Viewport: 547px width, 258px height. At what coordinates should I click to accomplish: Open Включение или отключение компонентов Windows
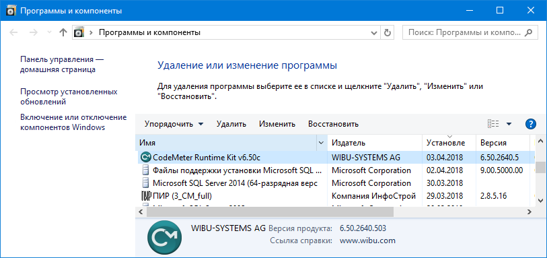[73, 122]
